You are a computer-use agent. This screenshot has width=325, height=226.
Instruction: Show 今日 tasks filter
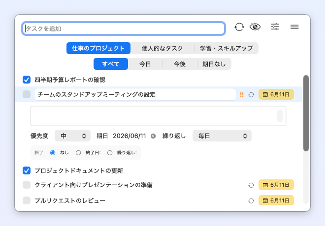[x=145, y=64]
